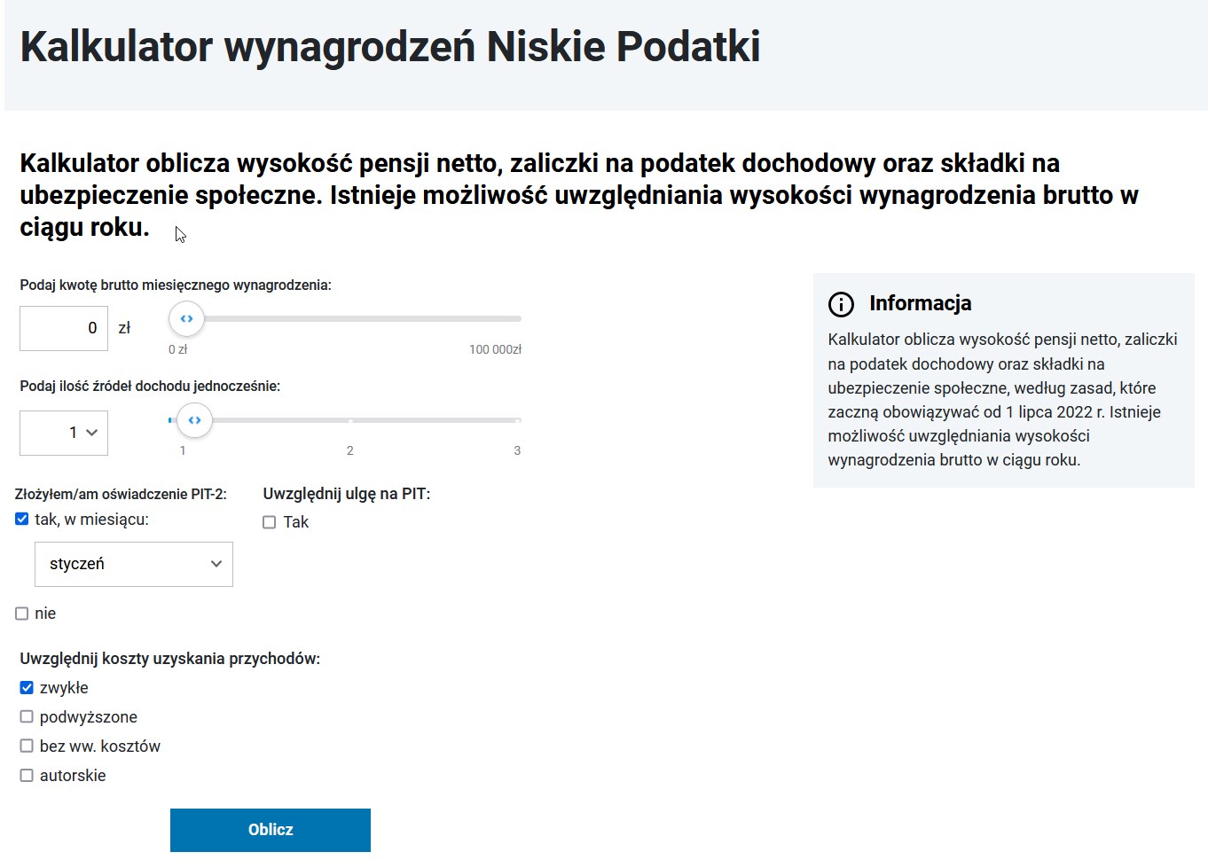1208x860 pixels.
Task: Select the 'autorskie' costs checkbox
Action: [27, 776]
